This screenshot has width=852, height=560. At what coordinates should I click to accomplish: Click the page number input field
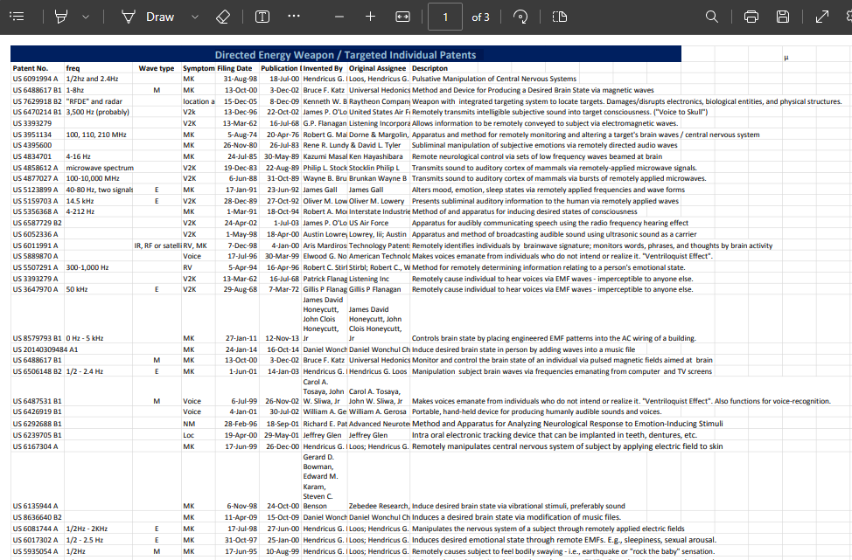click(445, 17)
